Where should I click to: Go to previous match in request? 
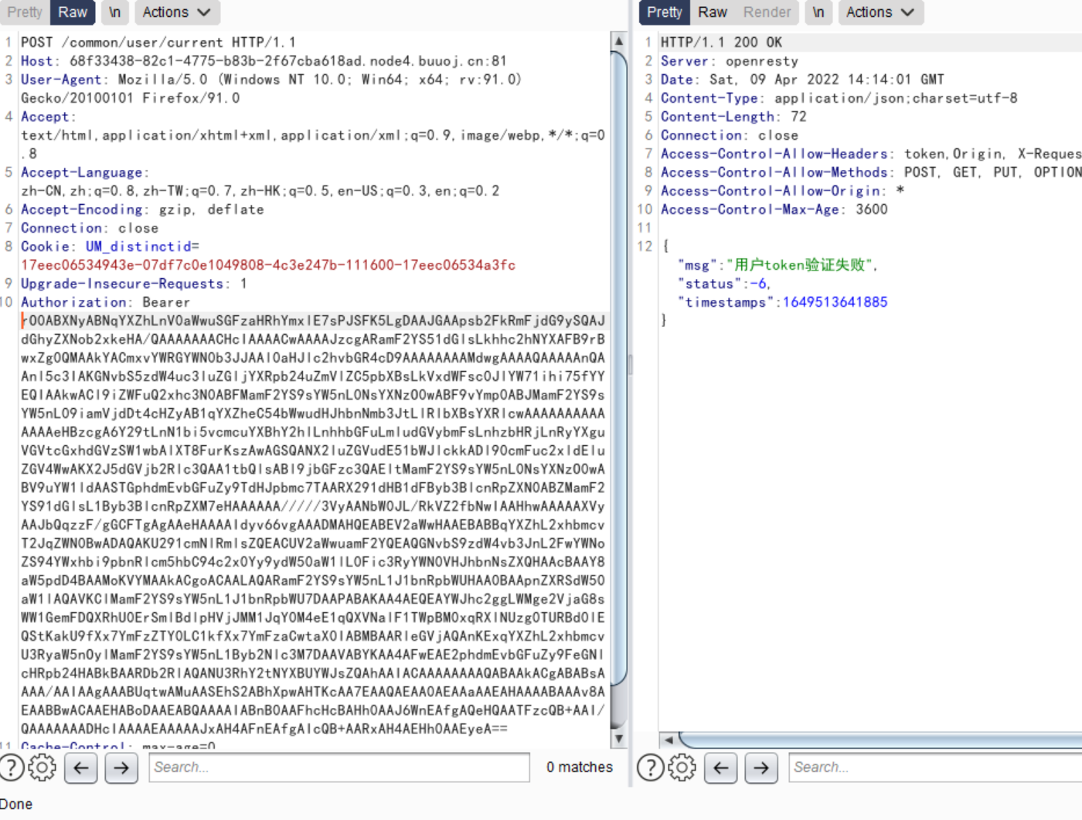tap(81, 767)
